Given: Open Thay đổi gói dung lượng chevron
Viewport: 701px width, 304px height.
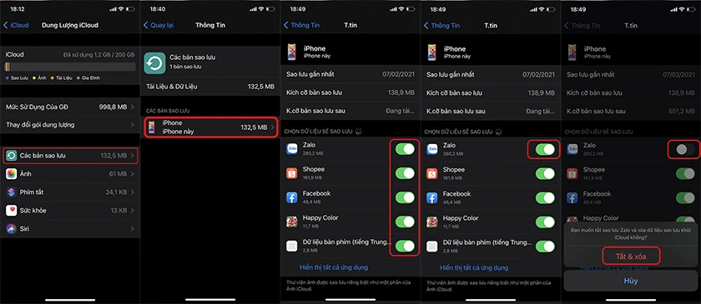Looking at the screenshot, I should 133,125.
